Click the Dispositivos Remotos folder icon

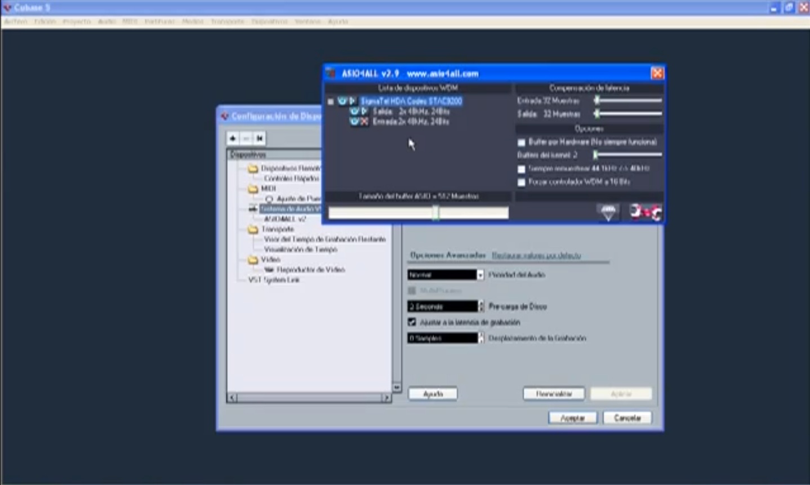tap(253, 168)
